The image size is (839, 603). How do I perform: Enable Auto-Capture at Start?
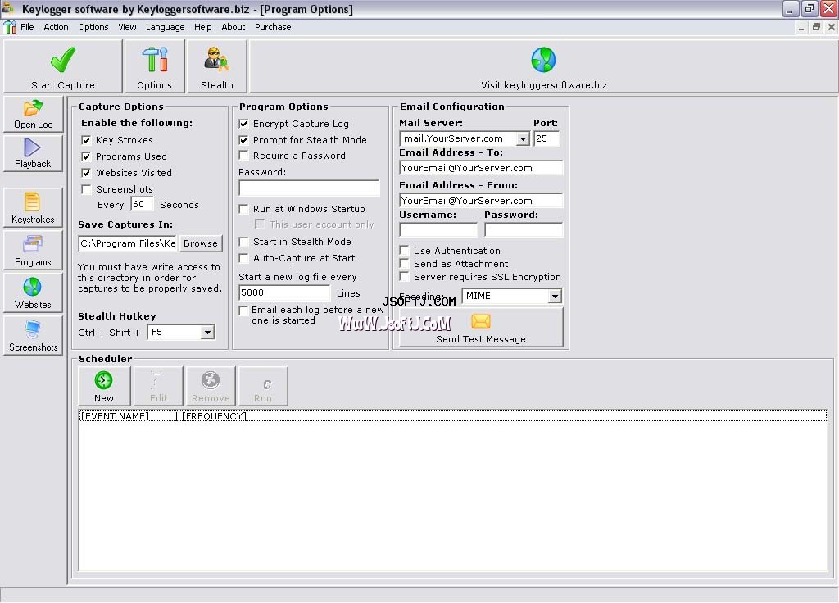click(x=243, y=258)
